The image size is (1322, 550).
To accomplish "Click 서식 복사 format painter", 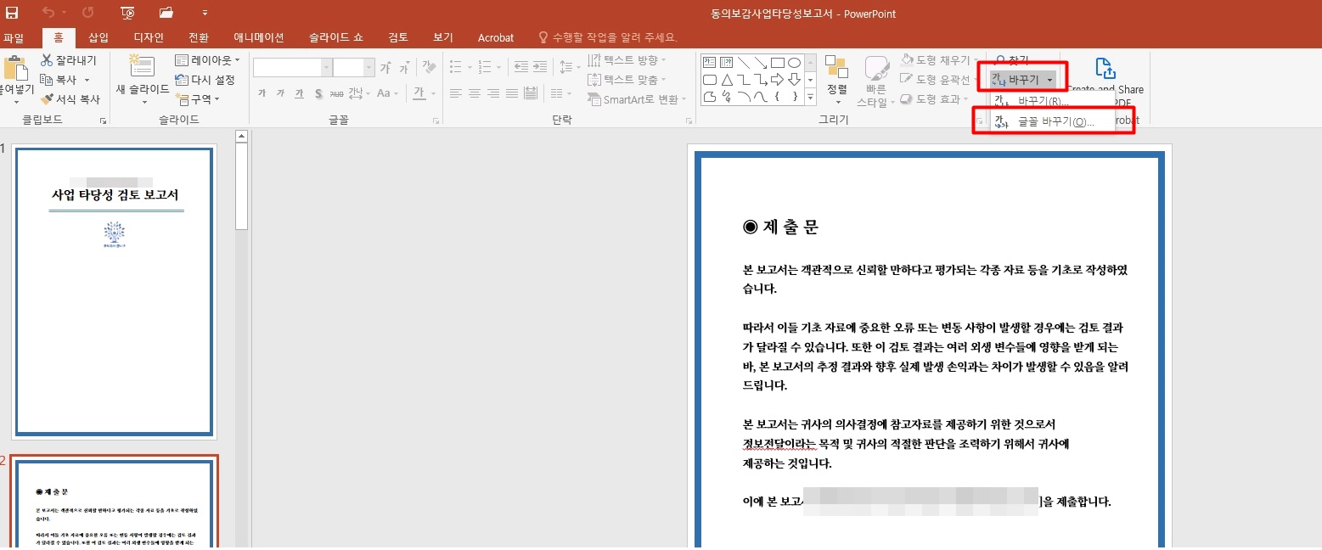I will click(x=70, y=98).
